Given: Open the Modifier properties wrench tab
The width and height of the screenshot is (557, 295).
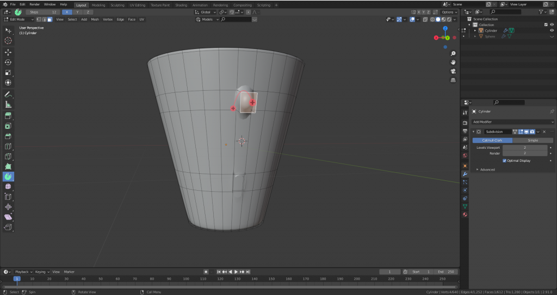Looking at the screenshot, I should [465, 174].
